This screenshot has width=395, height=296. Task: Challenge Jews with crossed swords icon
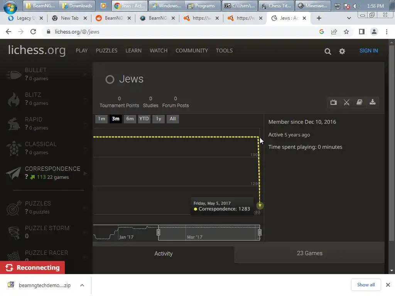pyautogui.click(x=346, y=102)
